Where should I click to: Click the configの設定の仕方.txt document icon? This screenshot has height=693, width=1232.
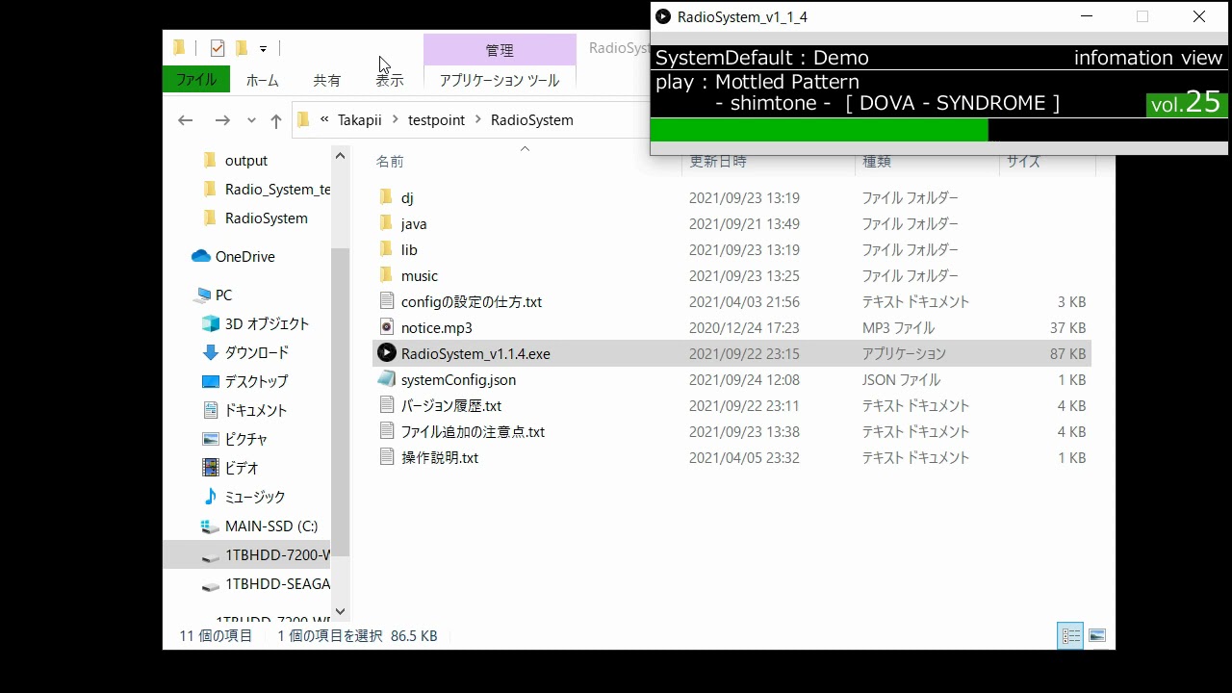pyautogui.click(x=386, y=301)
